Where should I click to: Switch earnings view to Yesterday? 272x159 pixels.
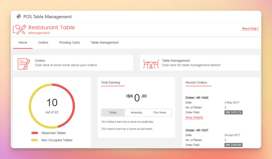click(136, 113)
